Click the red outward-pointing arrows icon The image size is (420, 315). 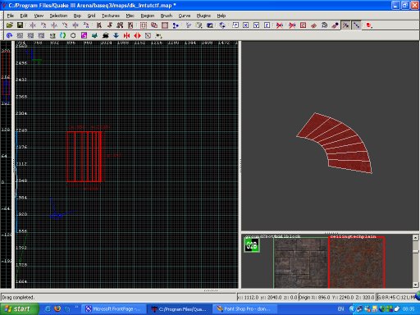point(137,35)
